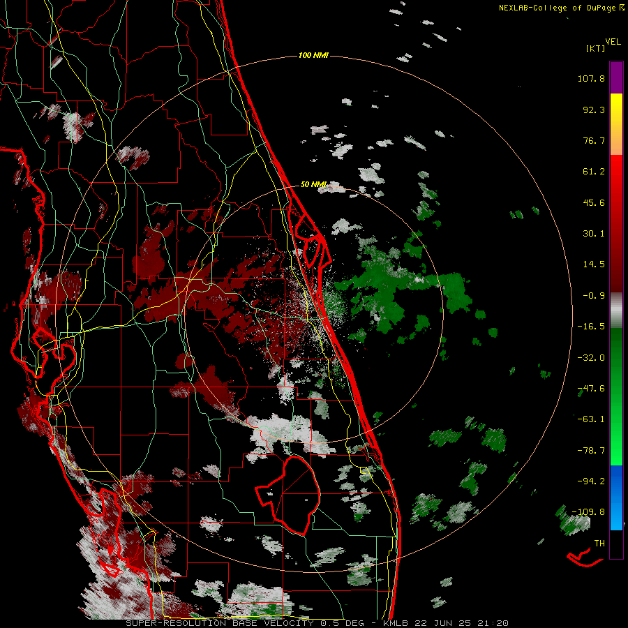Image resolution: width=628 pixels, height=628 pixels.
Task: Click the -32.0 legend value
Action: pyautogui.click(x=591, y=358)
